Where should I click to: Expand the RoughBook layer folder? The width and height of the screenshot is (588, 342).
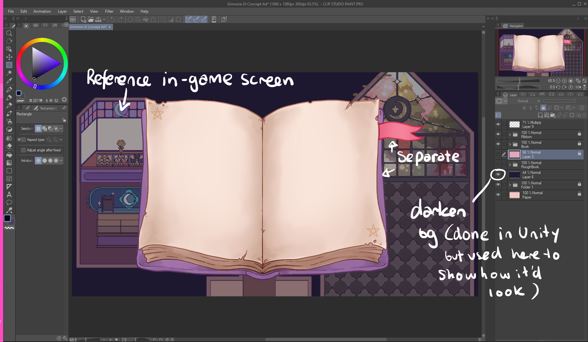[510, 164]
